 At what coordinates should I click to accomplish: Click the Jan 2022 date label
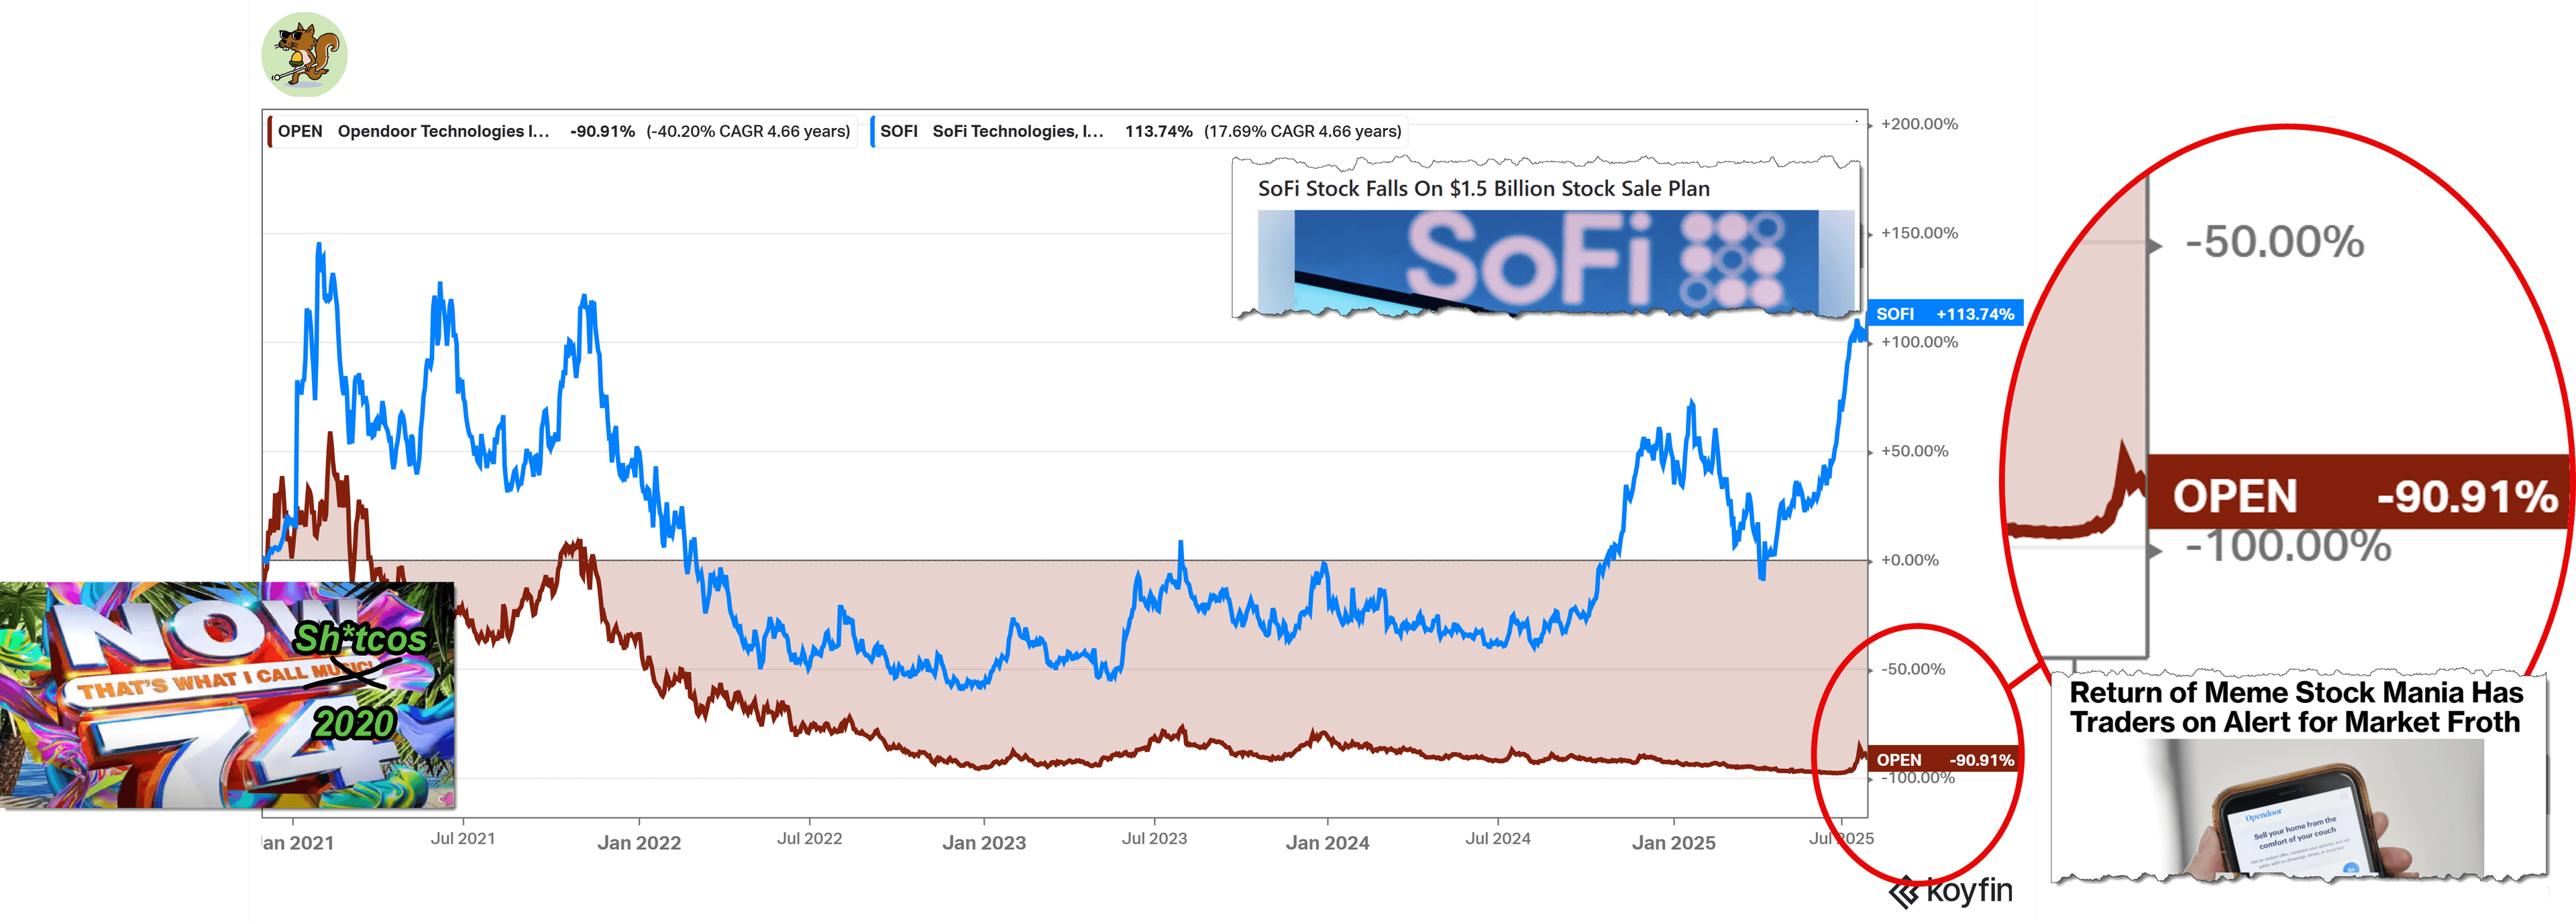click(639, 843)
